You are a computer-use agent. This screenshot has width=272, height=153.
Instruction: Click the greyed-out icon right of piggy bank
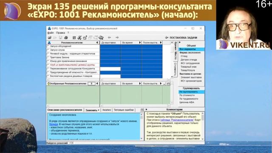pyautogui.click(x=90, y=37)
